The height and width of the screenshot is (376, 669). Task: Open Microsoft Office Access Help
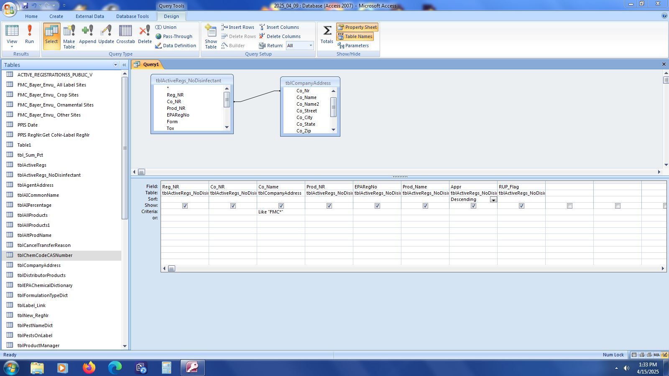point(664,16)
